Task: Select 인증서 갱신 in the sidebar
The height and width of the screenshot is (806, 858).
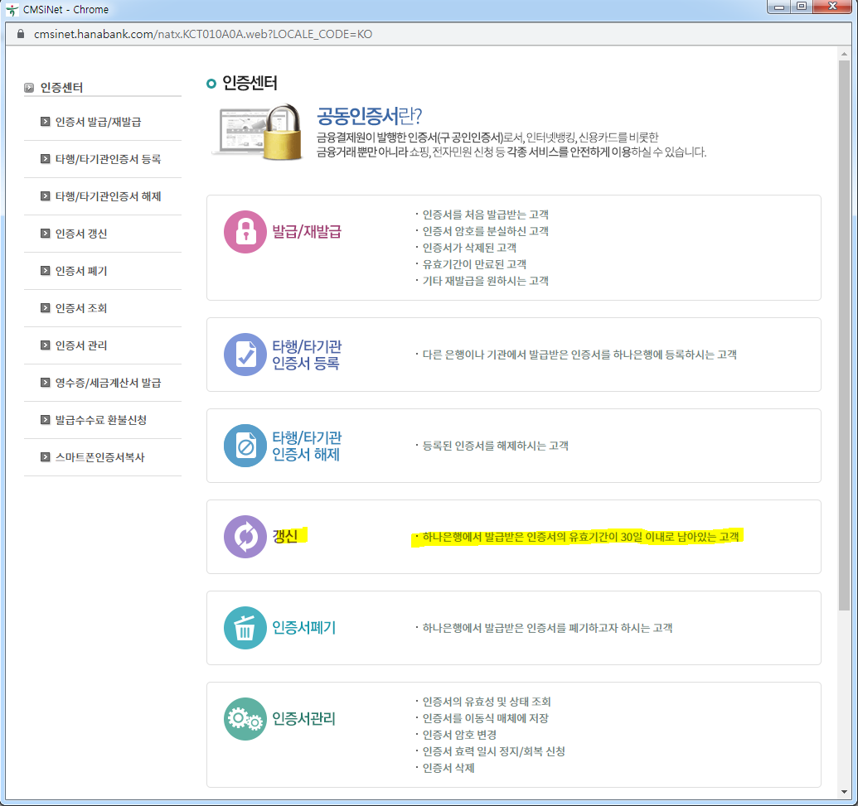Action: click(81, 234)
